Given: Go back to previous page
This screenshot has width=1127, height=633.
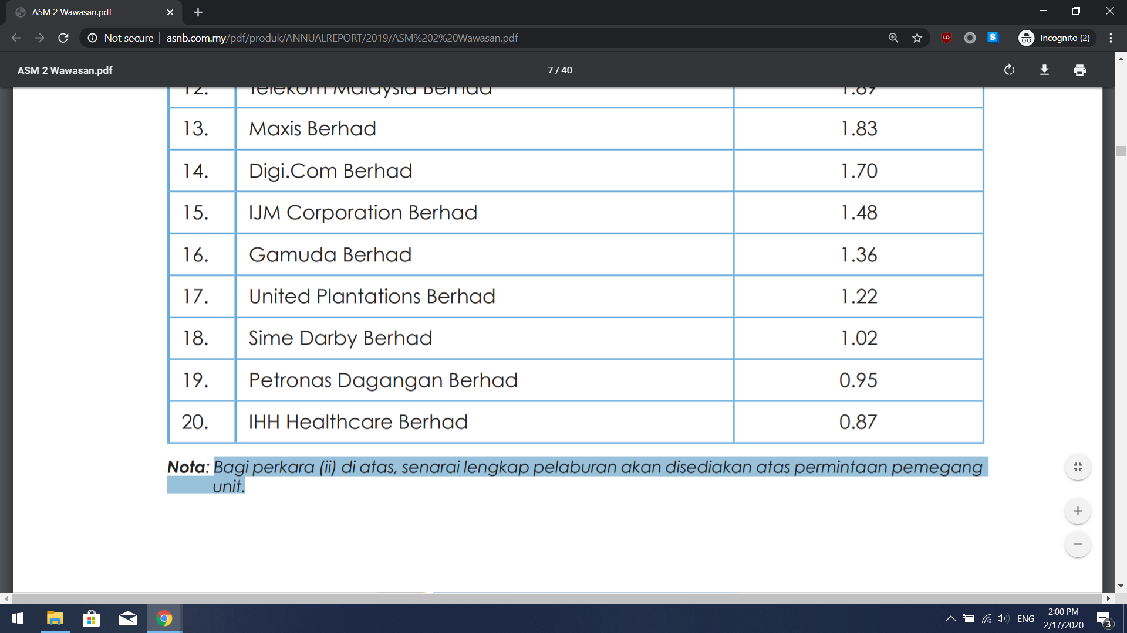Looking at the screenshot, I should pos(16,38).
